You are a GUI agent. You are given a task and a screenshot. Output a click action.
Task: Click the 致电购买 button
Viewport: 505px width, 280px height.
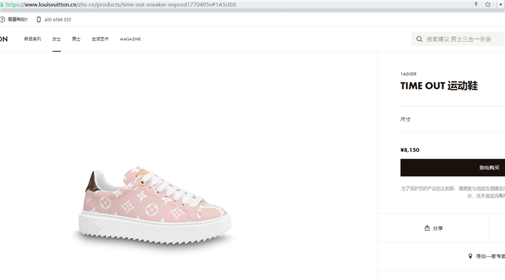(x=453, y=167)
